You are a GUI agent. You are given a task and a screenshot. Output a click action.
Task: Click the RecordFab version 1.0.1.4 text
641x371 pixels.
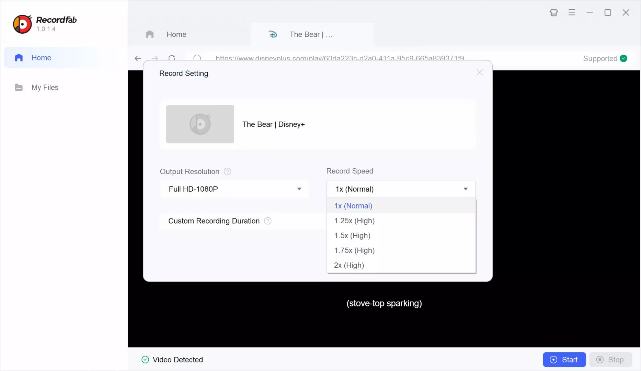point(46,29)
